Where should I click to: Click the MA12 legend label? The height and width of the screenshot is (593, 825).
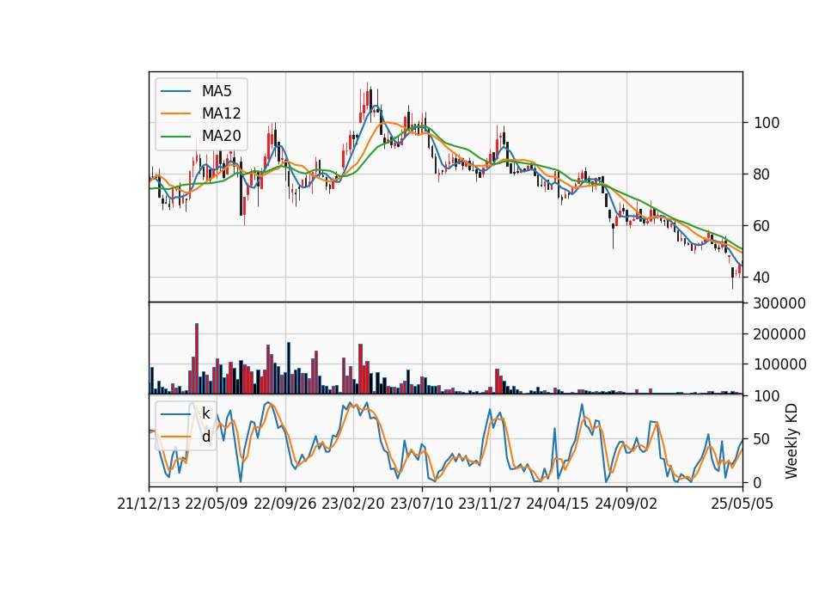[x=221, y=113]
